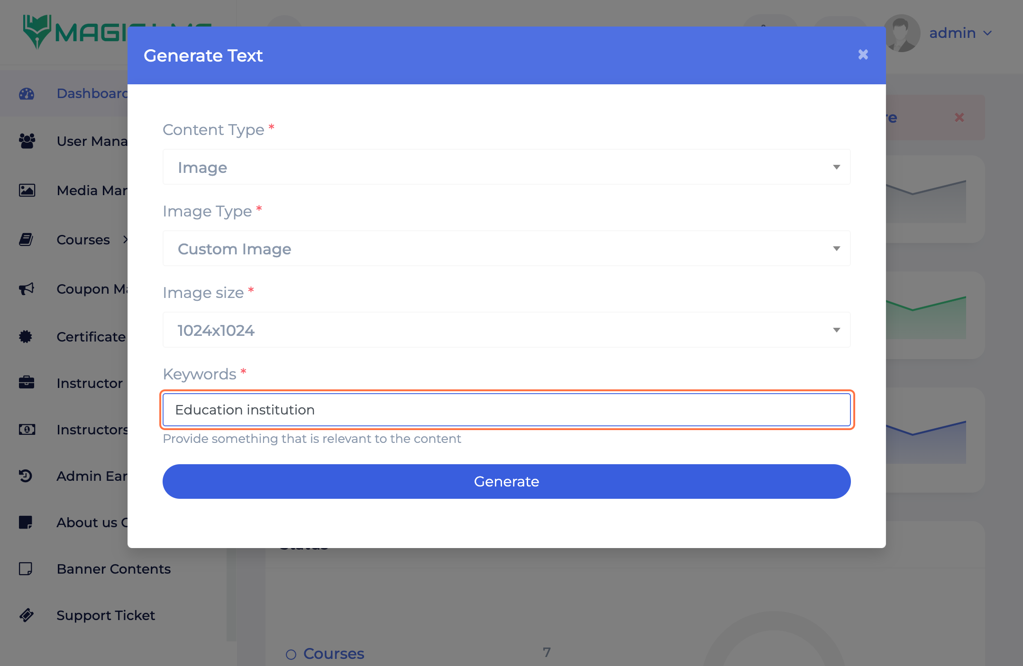Image resolution: width=1023 pixels, height=666 pixels.
Task: Open Support Ticket in the sidebar
Action: tap(106, 615)
